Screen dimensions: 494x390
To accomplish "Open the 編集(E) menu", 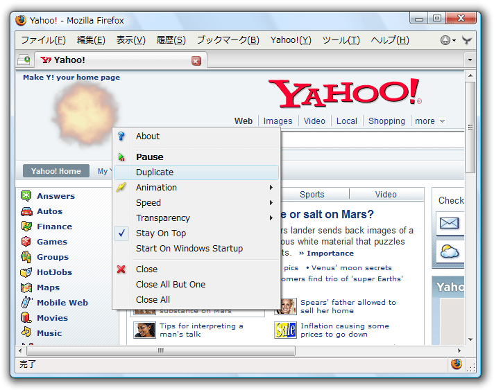I will click(91, 40).
